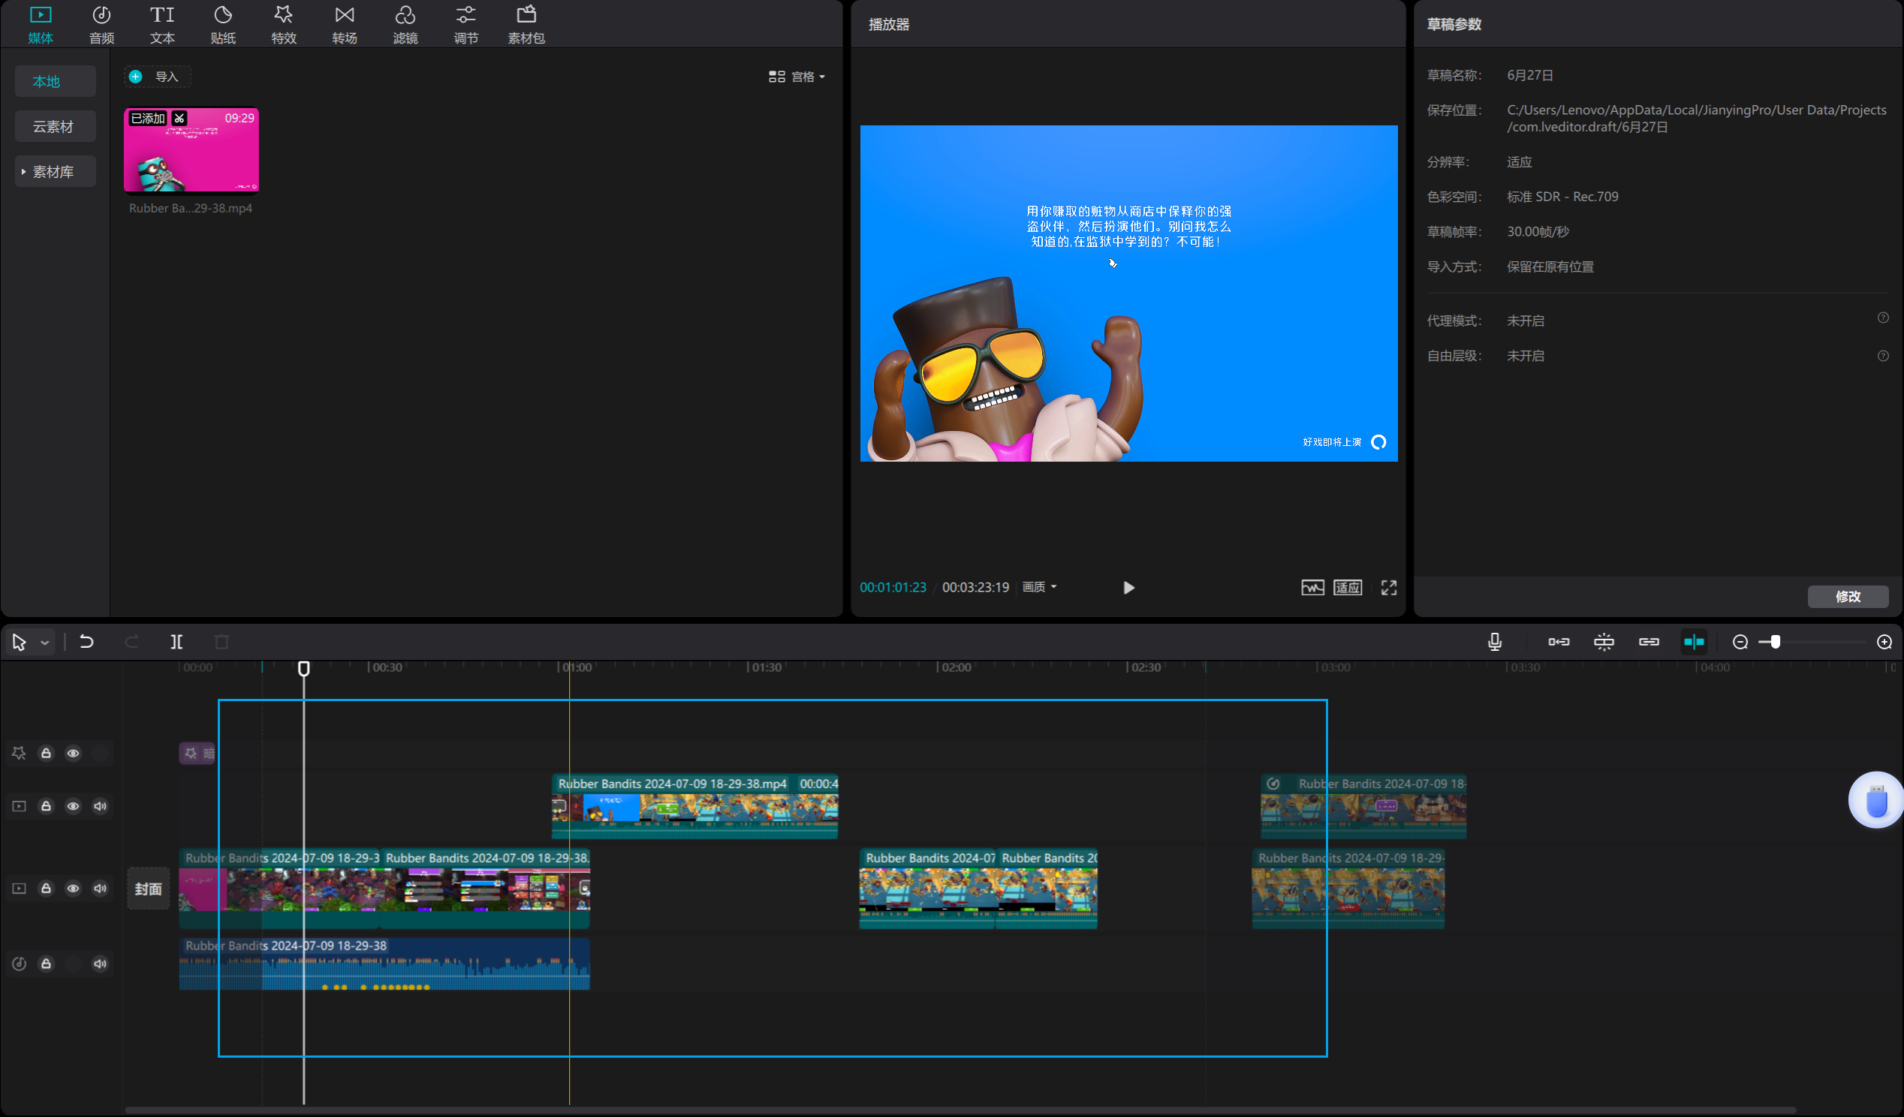1904x1117 pixels.
Task: Split the clip at the playhead
Action: tap(176, 642)
